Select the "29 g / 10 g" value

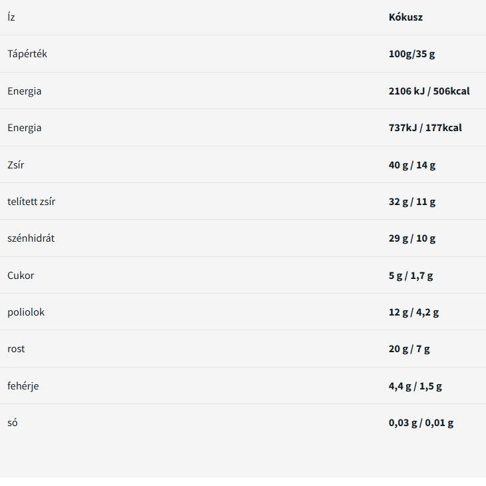(x=412, y=238)
